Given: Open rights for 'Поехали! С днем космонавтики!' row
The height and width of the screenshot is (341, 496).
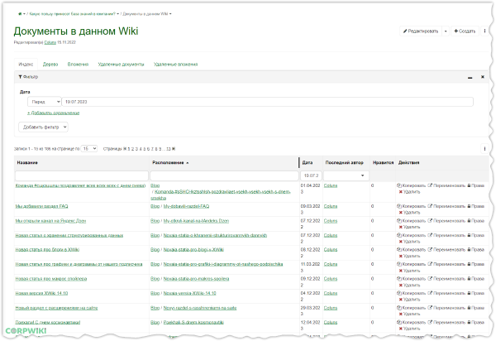Looking at the screenshot, I should point(476,323).
